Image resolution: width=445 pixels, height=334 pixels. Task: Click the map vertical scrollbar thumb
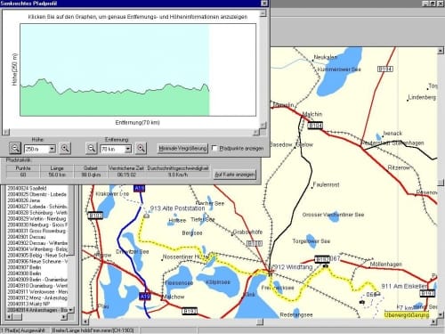click(x=441, y=183)
